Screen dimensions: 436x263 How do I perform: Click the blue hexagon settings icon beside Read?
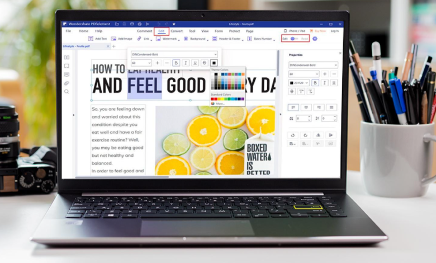pos(315,39)
